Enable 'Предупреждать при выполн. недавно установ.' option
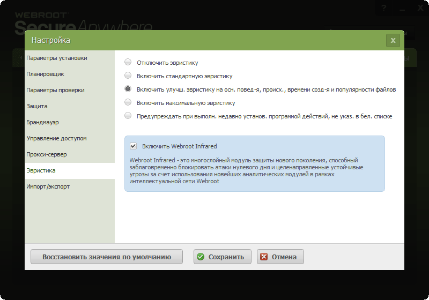429x300 pixels. point(128,116)
